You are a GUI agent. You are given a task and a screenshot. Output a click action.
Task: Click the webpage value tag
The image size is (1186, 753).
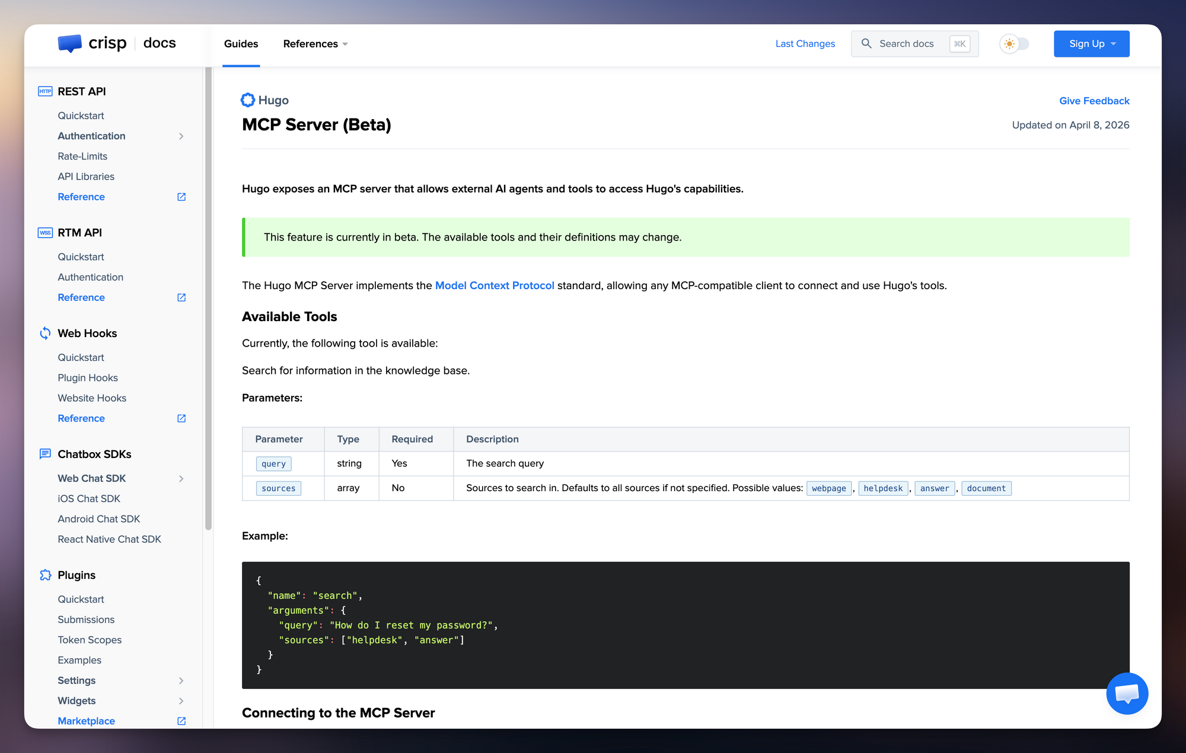coord(829,488)
